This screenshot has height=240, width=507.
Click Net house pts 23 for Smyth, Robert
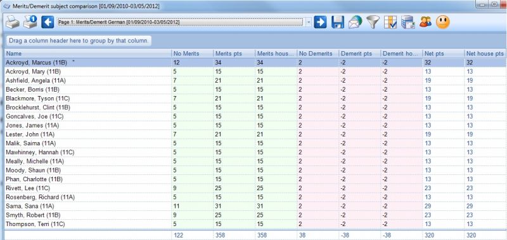click(470, 215)
